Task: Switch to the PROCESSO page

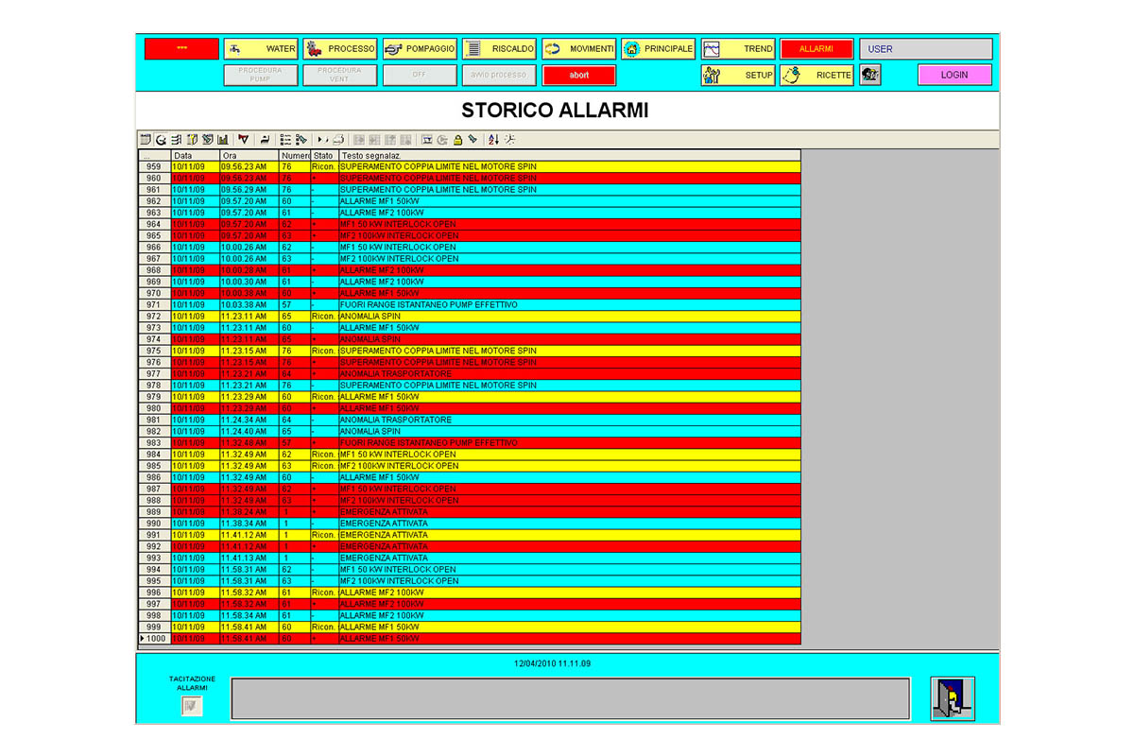Action: point(340,49)
